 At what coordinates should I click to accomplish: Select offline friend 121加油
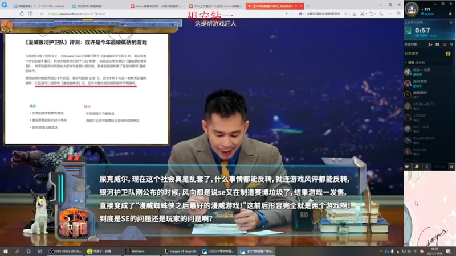(x=429, y=117)
